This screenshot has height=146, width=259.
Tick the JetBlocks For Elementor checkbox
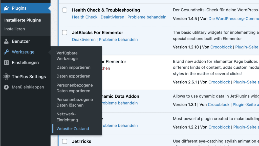(x=64, y=32)
